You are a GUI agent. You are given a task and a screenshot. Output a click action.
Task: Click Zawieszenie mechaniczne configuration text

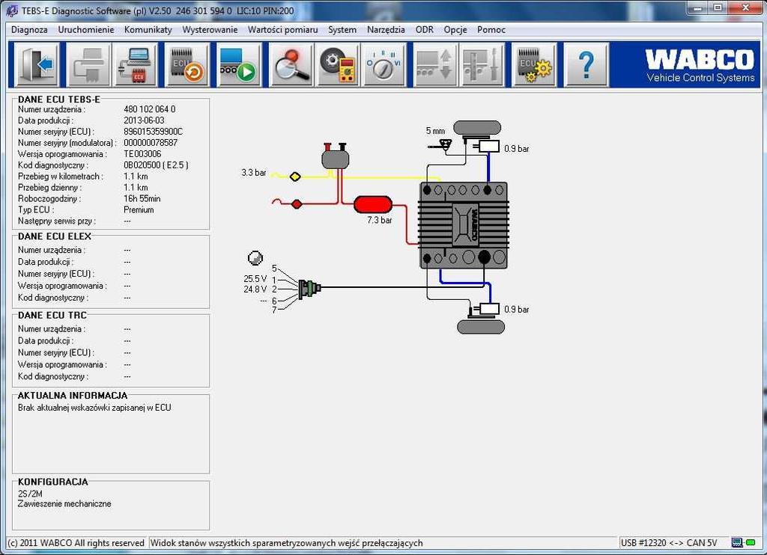point(64,503)
